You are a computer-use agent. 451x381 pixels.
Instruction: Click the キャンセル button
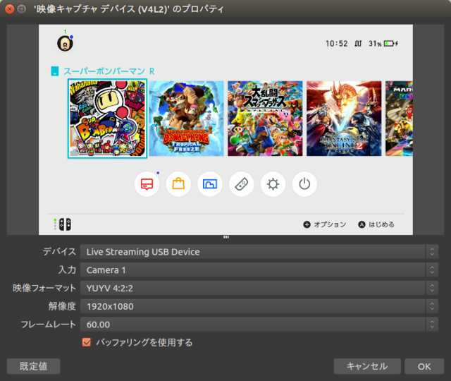click(367, 366)
